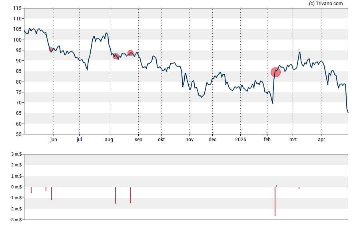The width and height of the screenshot is (355, 226).
Task: Click the '-2 m.$' volume axis label
Action: [x=16, y=209]
